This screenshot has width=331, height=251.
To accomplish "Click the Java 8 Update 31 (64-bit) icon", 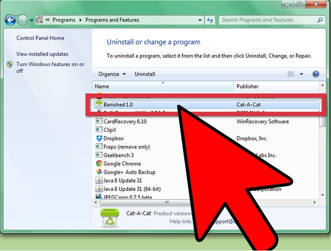I will click(99, 189).
